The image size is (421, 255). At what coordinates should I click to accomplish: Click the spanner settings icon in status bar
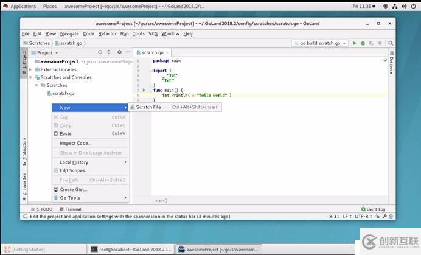[x=384, y=217]
